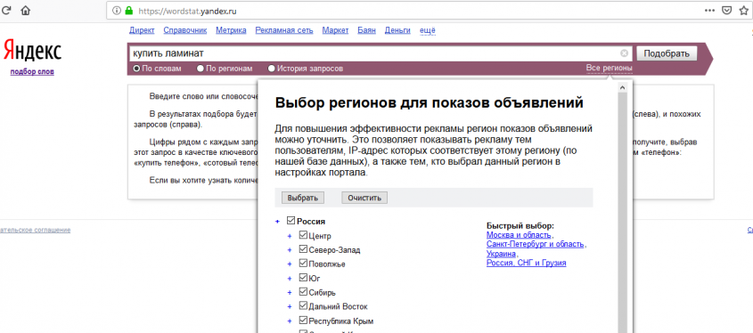View secure connection padlock icon
Image resolution: width=753 pixels, height=333 pixels.
(128, 10)
